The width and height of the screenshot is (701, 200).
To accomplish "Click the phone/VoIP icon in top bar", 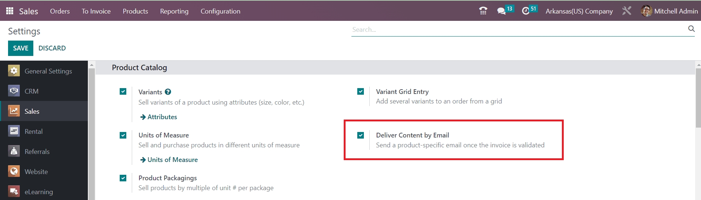I will (483, 11).
